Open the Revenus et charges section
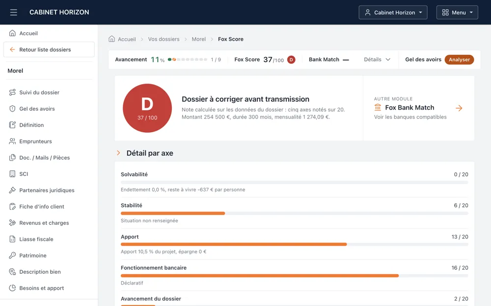The height and width of the screenshot is (306, 491). [x=44, y=223]
